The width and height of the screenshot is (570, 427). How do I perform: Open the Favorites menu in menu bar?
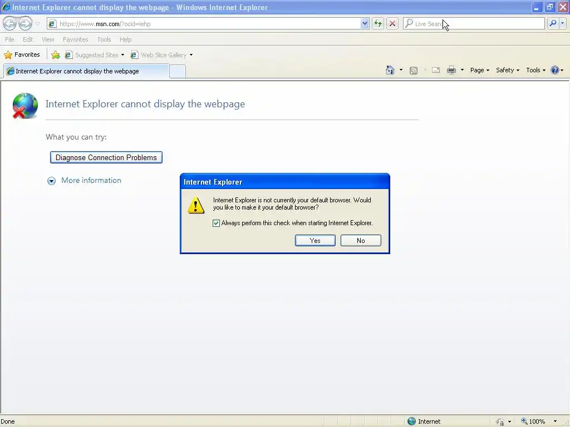(75, 39)
